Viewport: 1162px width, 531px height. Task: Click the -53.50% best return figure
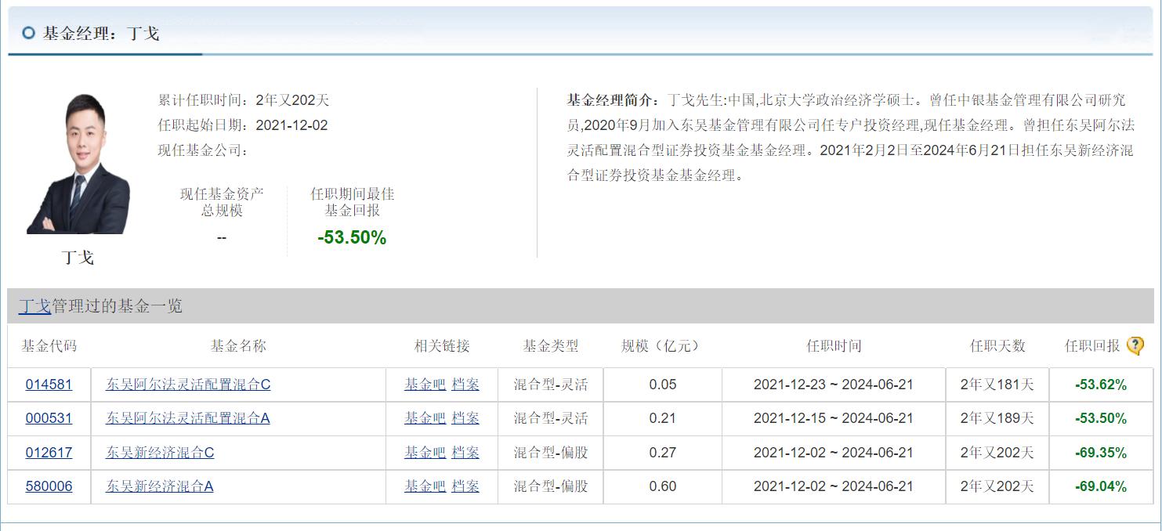coord(352,238)
